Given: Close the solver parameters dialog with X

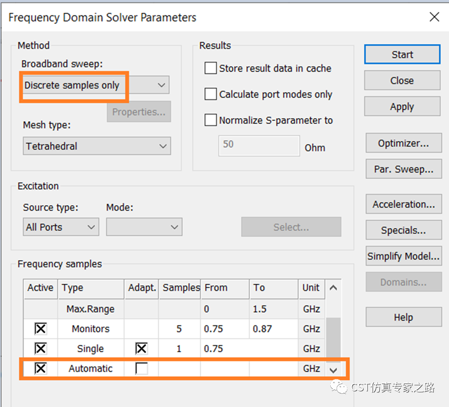Looking at the screenshot, I should 434,18.
